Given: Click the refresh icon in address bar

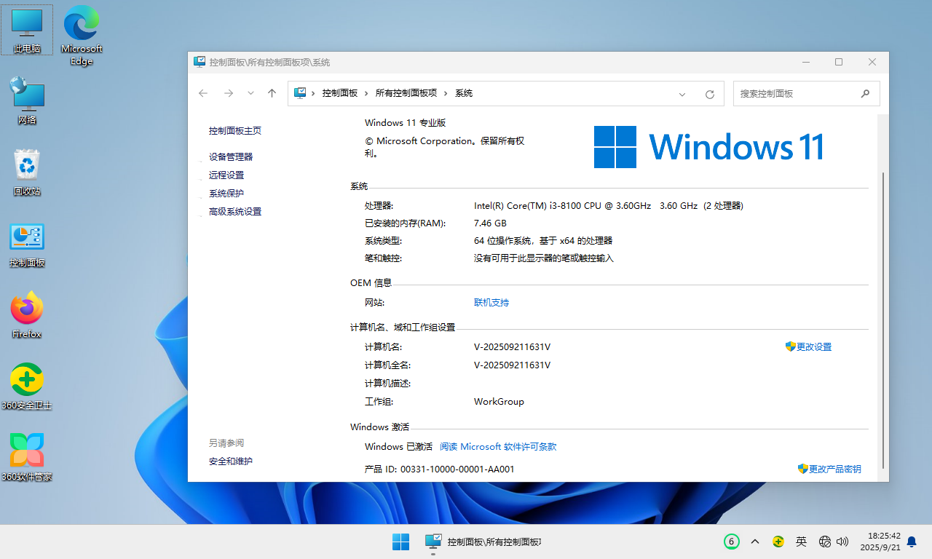Looking at the screenshot, I should (710, 94).
